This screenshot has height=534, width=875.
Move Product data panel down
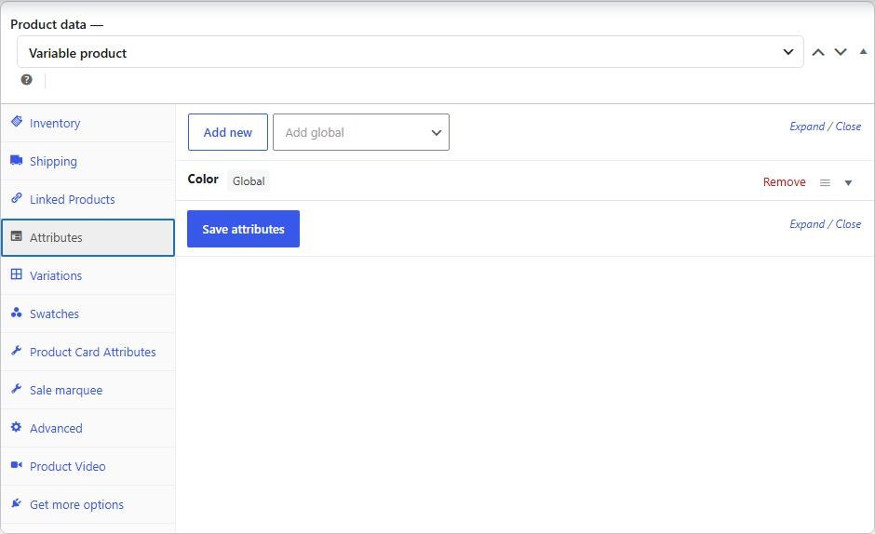click(841, 52)
